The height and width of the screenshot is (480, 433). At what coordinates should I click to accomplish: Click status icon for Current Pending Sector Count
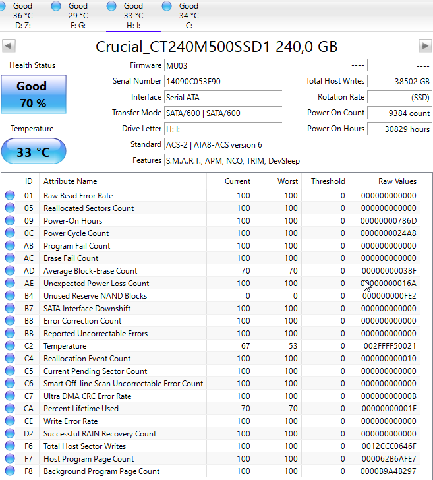click(10, 371)
